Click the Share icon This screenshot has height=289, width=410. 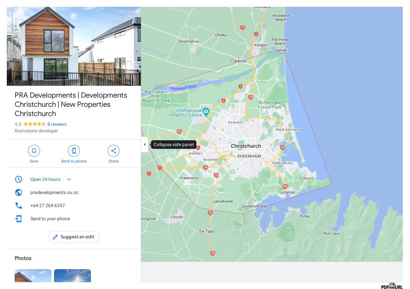[x=113, y=151]
